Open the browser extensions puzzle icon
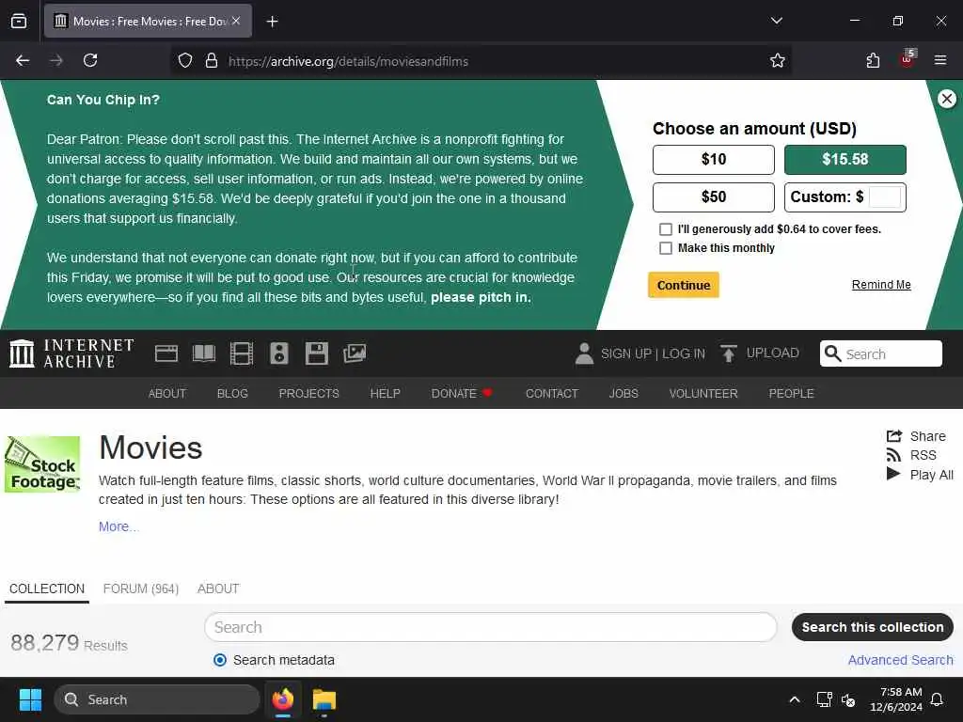 click(x=873, y=60)
